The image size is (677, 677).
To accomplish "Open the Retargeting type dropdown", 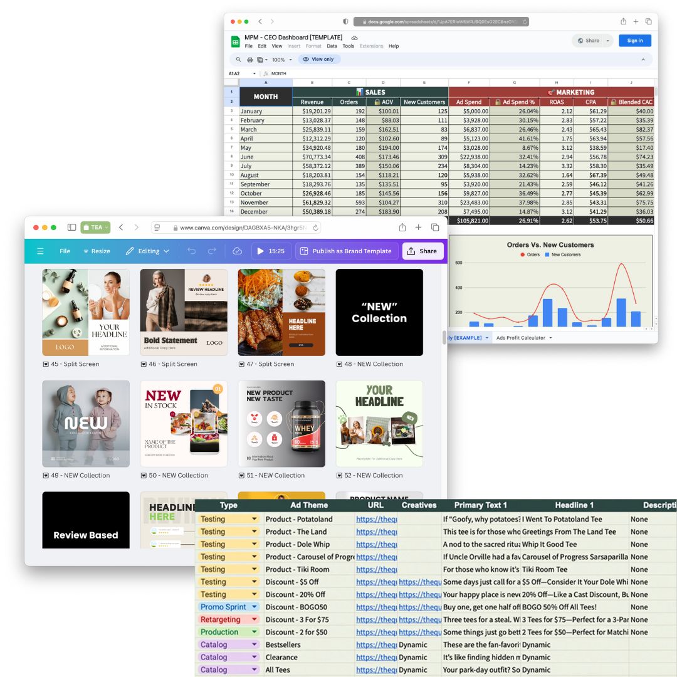I will pos(255,619).
